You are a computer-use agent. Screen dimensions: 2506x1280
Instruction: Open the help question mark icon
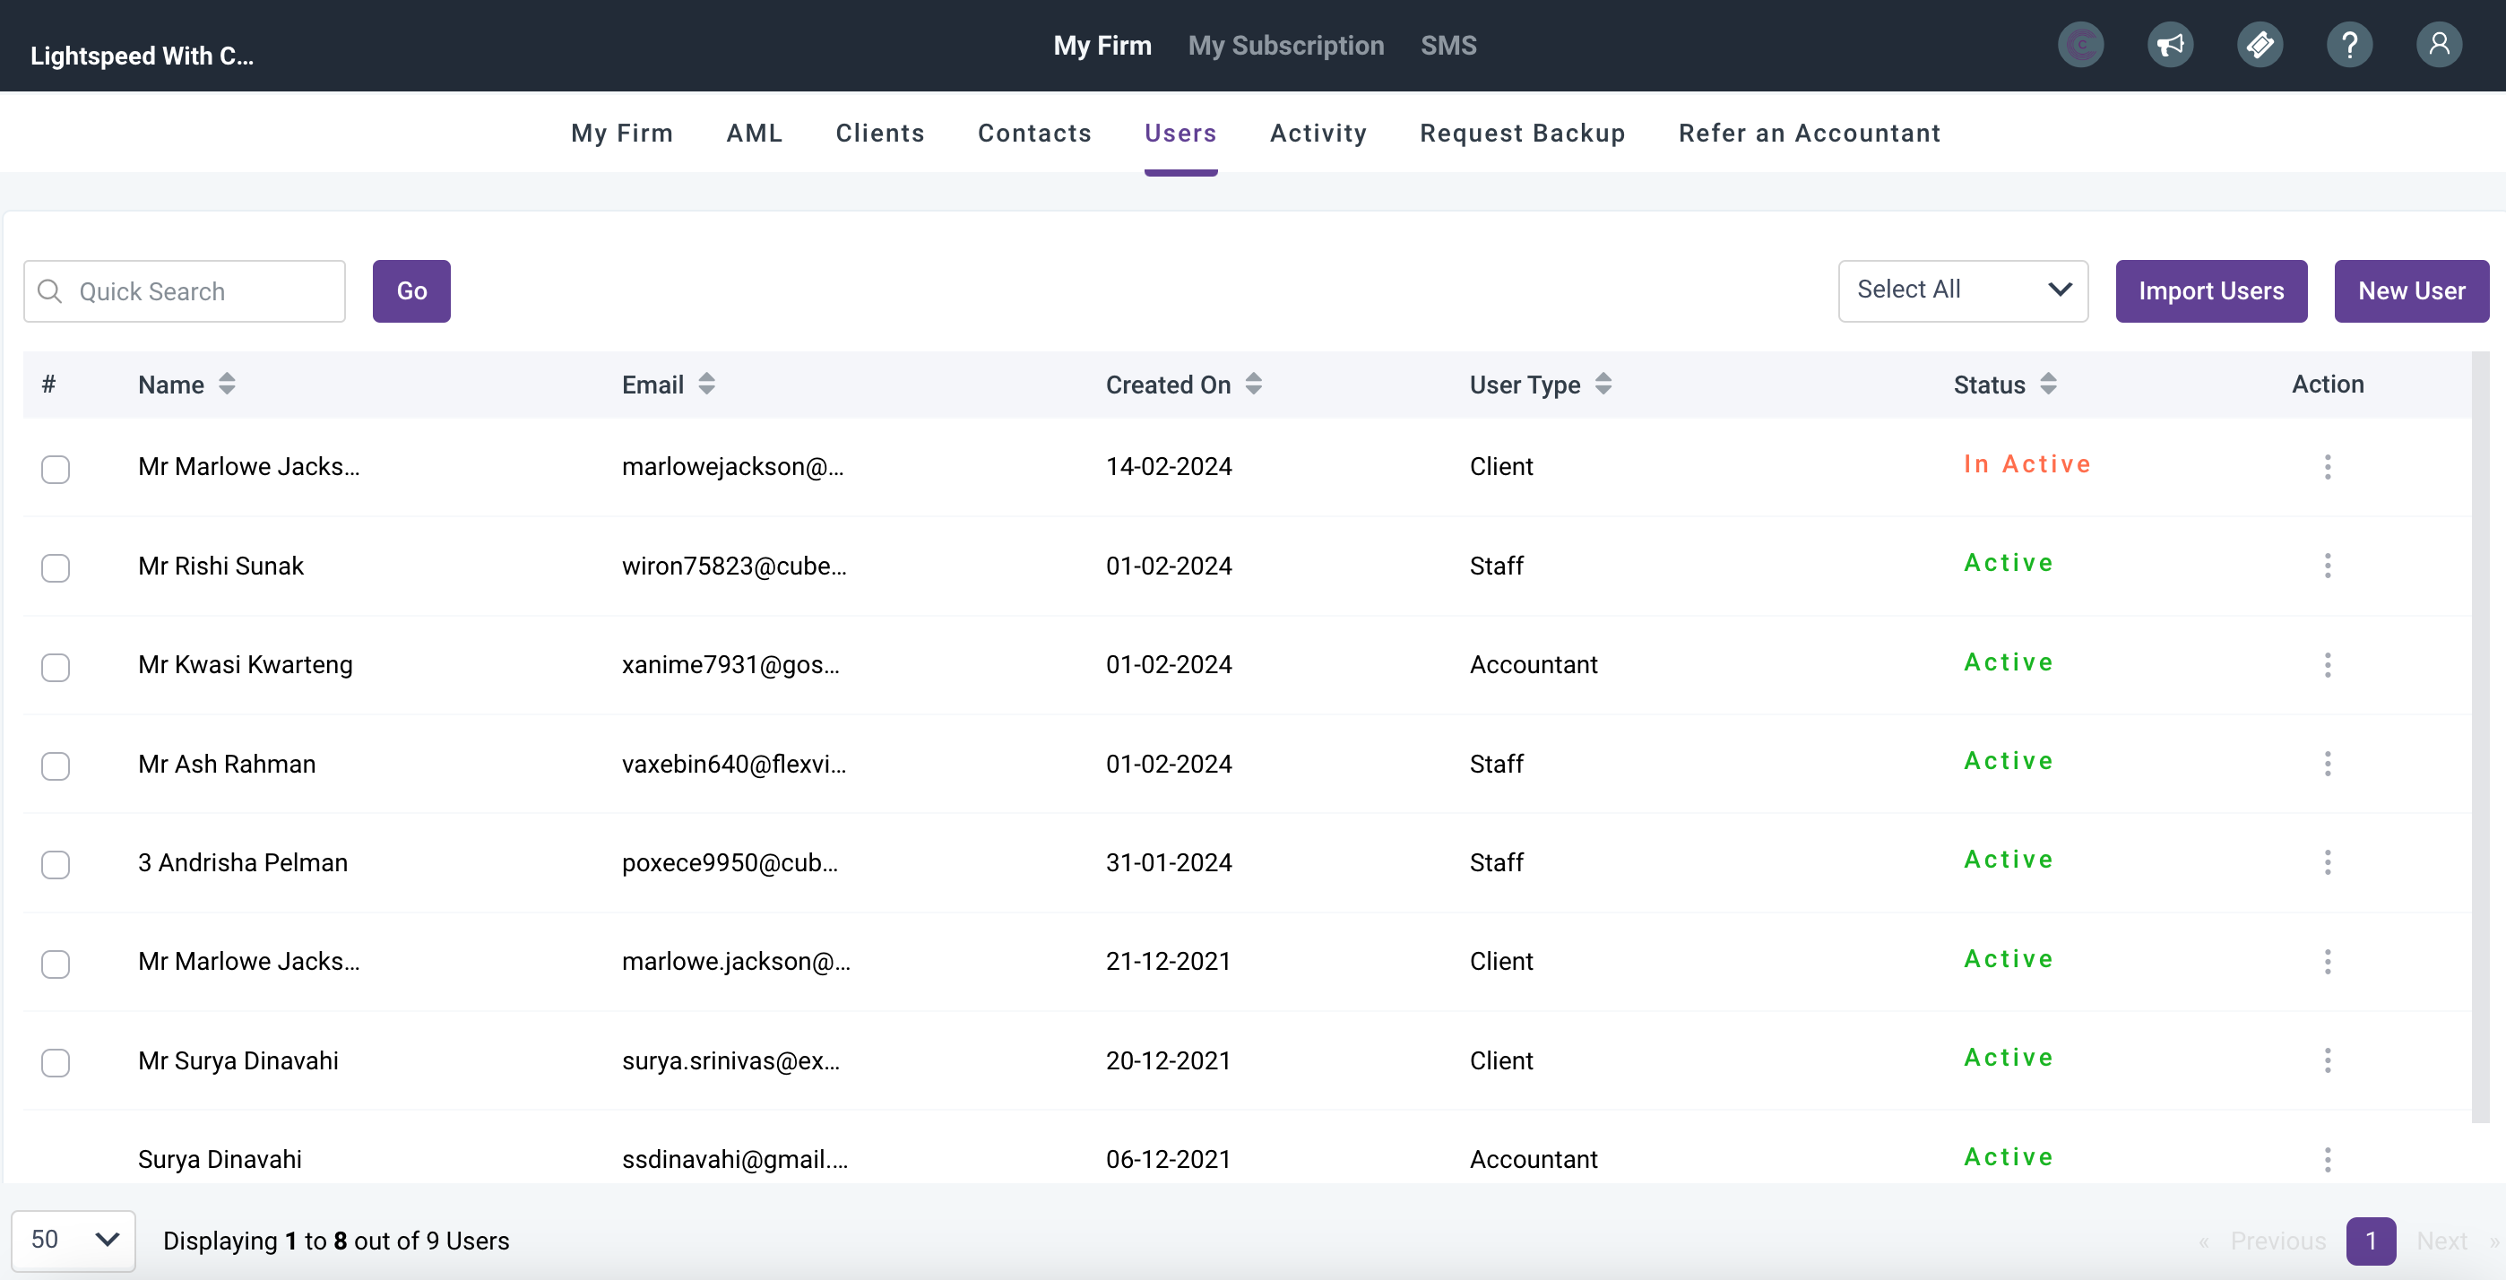[x=2348, y=45]
